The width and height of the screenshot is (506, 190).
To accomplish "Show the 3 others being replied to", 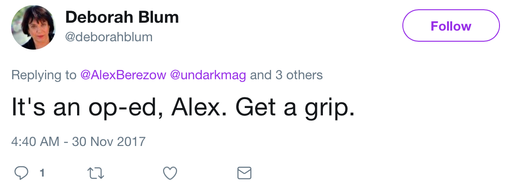I will pos(299,75).
